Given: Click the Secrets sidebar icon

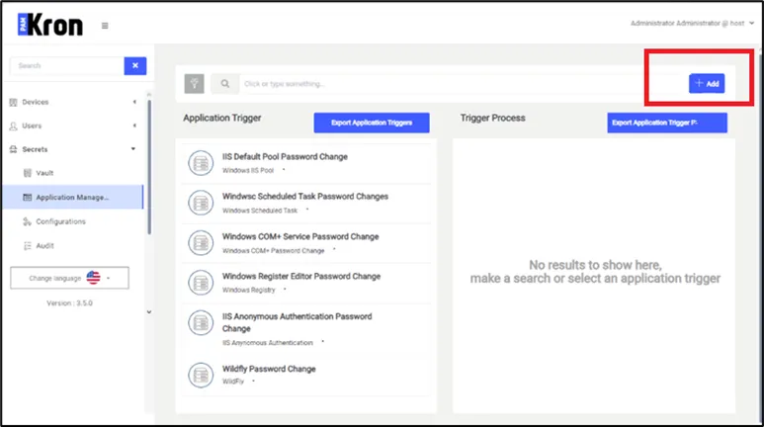Looking at the screenshot, I should coord(13,149).
